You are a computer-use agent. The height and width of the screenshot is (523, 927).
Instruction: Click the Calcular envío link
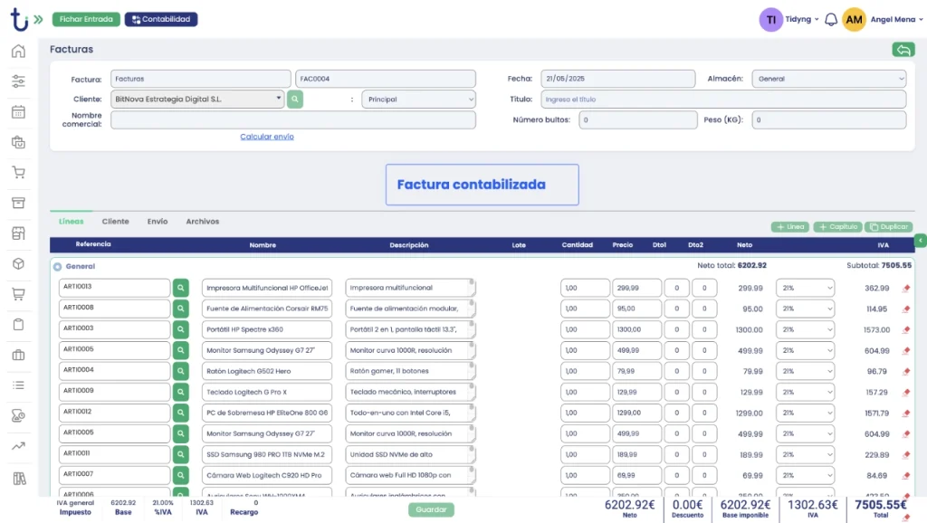266,137
